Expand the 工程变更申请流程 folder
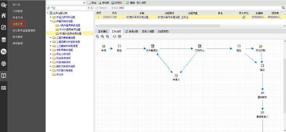The image size is (286, 132). click(51, 38)
